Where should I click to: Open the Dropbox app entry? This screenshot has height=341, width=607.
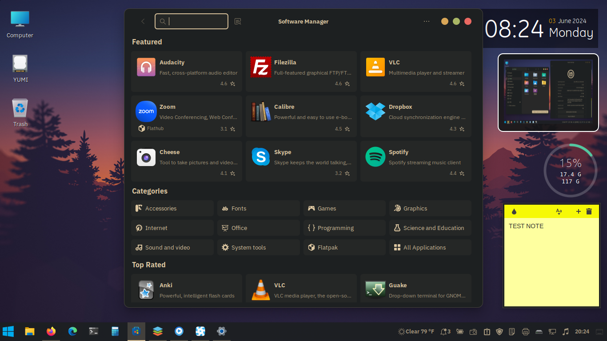click(x=416, y=116)
